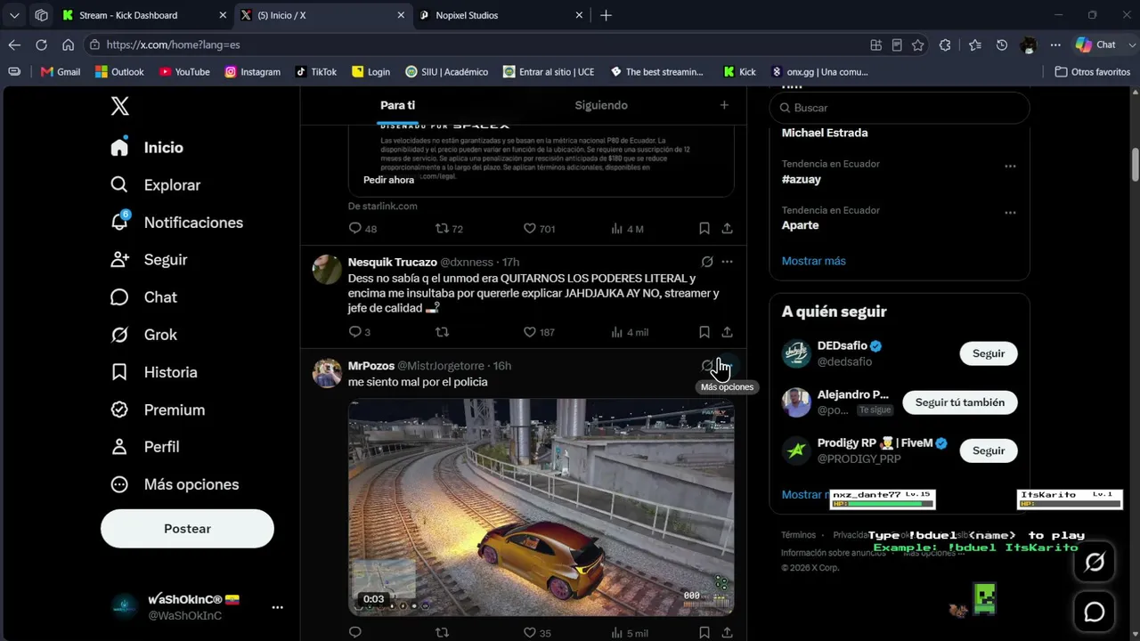The height and width of the screenshot is (641, 1140).
Task: Click Seguir tú también for Alejandro P
Action: 960,402
